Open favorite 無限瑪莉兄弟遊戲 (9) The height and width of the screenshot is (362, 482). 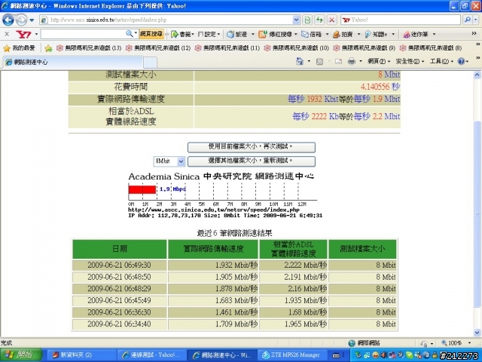(365, 48)
